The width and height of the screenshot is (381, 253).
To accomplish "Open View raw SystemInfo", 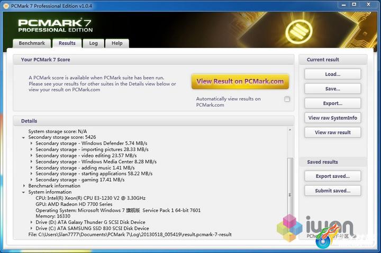I will [x=333, y=118].
